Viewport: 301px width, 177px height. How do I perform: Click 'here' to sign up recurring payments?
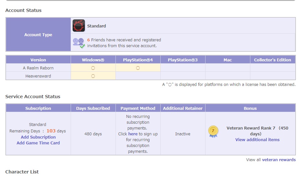click(x=133, y=134)
